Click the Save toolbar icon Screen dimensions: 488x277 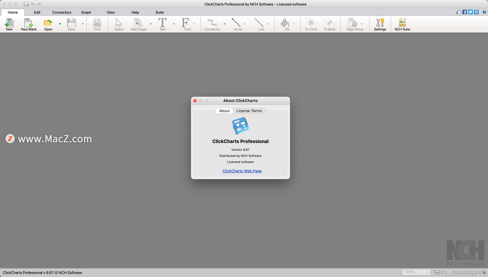click(x=71, y=24)
